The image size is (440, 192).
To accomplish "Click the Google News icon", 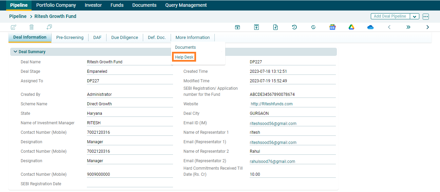I will pyautogui.click(x=332, y=27).
